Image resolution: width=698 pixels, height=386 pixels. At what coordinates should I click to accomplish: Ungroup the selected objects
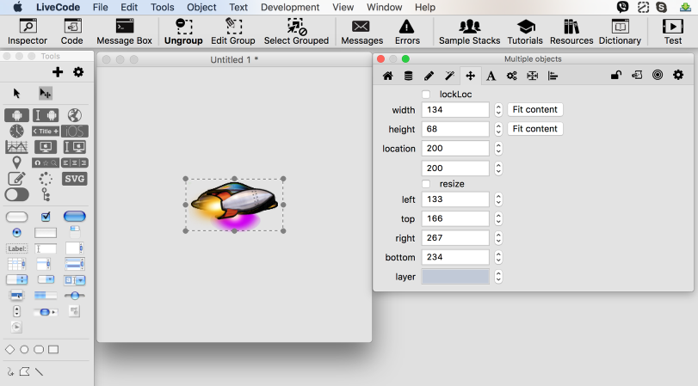coord(183,32)
